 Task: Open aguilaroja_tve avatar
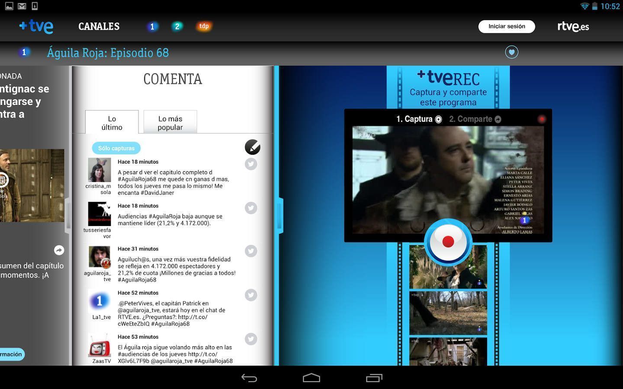100,257
